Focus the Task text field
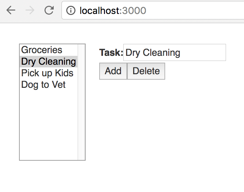This screenshot has height=192, width=244. (x=174, y=53)
